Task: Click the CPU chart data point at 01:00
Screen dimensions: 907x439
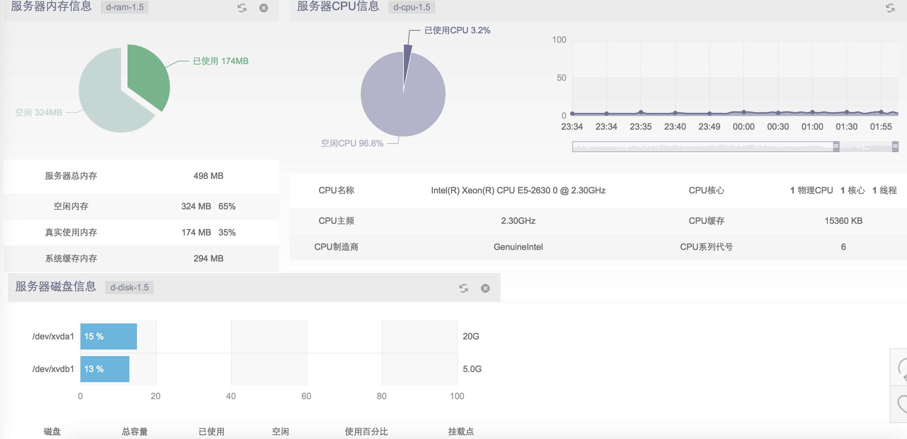Action: 812,112
